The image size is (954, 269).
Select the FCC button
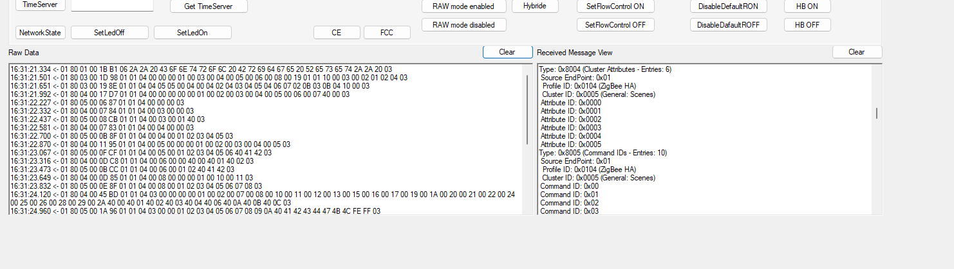(x=387, y=33)
